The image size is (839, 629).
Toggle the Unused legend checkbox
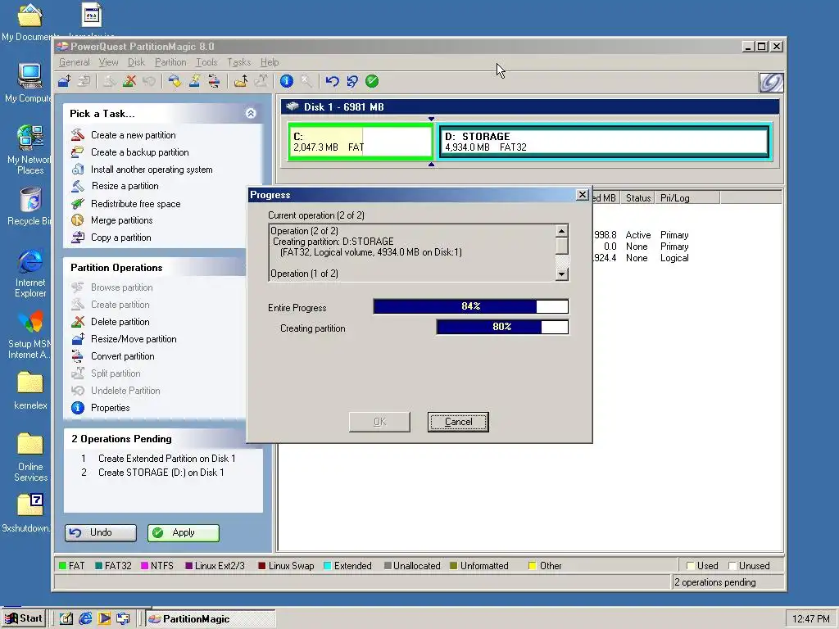[x=732, y=566]
